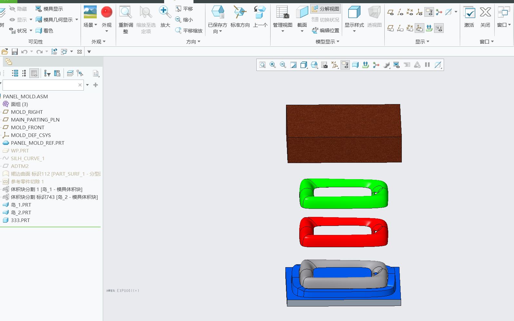Click the collapse all tree icon
The image size is (514, 321).
tap(24, 73)
